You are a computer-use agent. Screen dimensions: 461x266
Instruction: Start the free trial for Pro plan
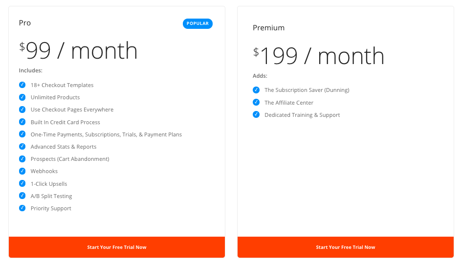tap(117, 247)
